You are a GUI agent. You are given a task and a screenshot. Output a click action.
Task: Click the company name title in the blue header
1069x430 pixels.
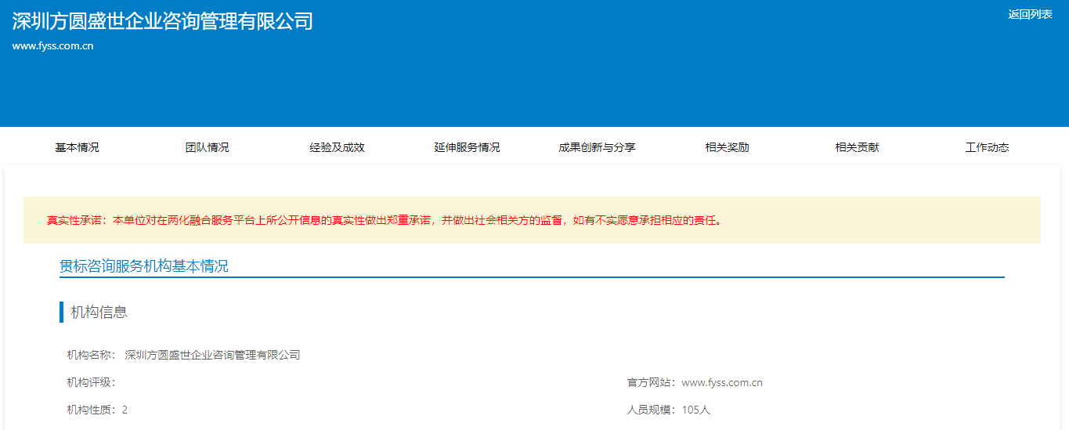point(162,21)
